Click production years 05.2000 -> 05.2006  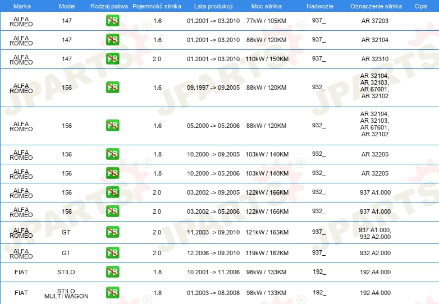(x=213, y=126)
